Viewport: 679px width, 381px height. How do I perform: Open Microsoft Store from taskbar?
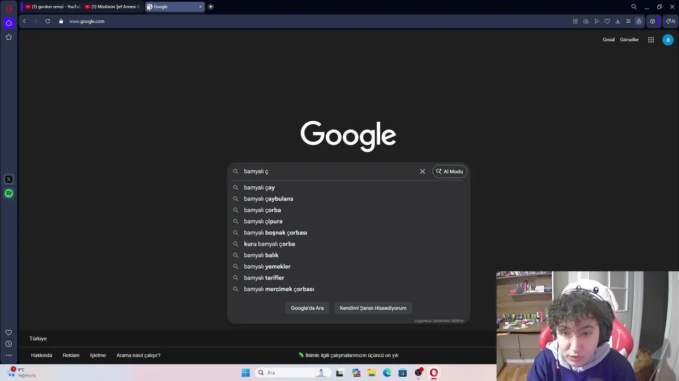(x=403, y=373)
